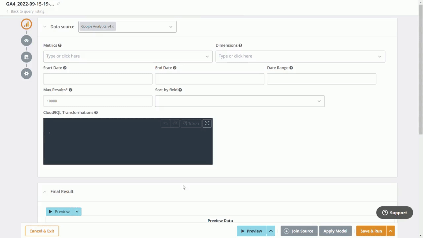The height and width of the screenshot is (238, 423).
Task: Click the database step icon in sidebar
Action: click(x=26, y=57)
